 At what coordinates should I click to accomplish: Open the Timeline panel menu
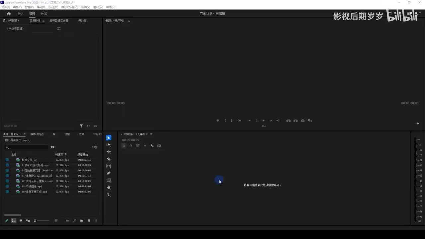point(151,134)
